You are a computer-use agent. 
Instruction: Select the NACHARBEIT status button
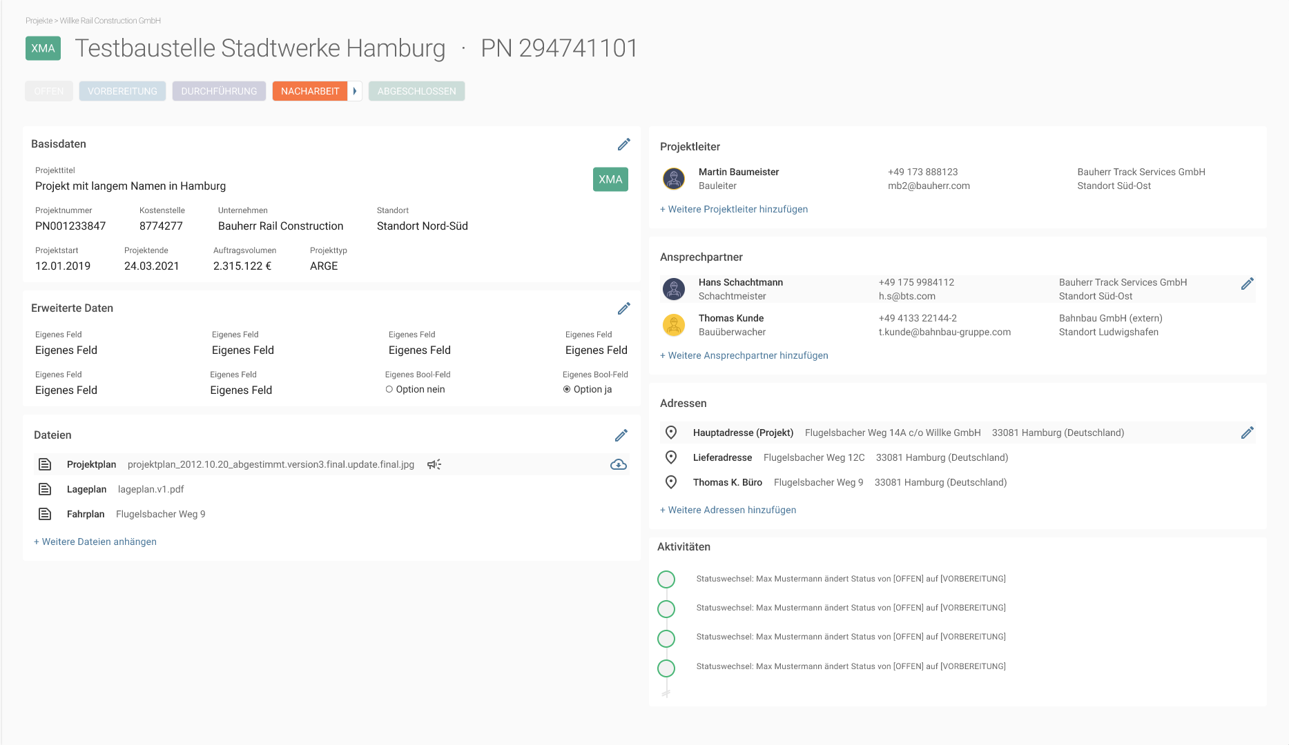click(x=310, y=91)
